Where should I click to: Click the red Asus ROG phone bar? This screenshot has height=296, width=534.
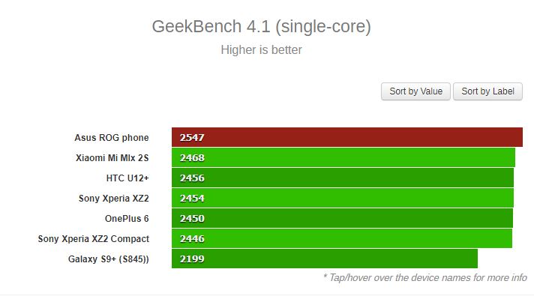click(347, 137)
